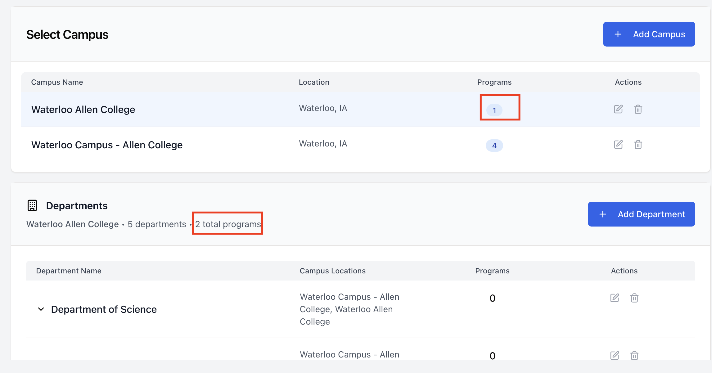
Task: Edit the Department of Science
Action: (614, 298)
